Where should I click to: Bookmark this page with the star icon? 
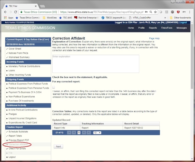tap(155, 12)
